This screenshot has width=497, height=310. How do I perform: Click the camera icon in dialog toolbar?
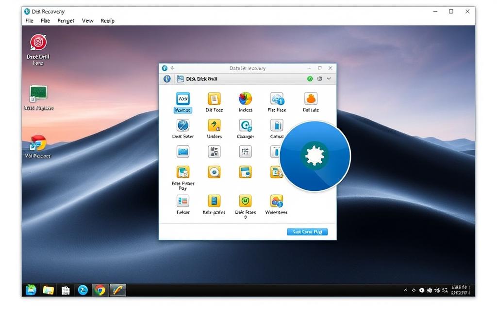319,79
